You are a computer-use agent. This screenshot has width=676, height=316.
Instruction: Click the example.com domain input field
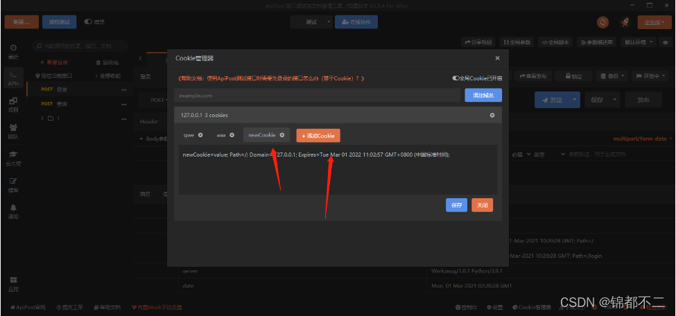318,95
